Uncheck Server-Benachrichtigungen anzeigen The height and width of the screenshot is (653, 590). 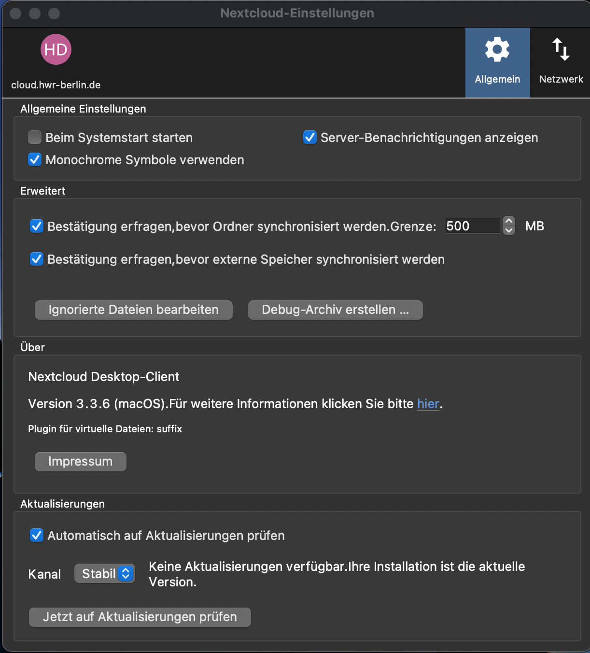(x=310, y=138)
